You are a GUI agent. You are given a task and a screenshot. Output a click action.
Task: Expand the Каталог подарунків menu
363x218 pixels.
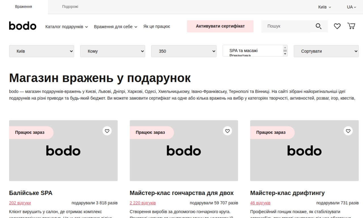click(x=67, y=27)
